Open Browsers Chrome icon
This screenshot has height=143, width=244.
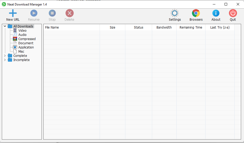click(x=196, y=13)
